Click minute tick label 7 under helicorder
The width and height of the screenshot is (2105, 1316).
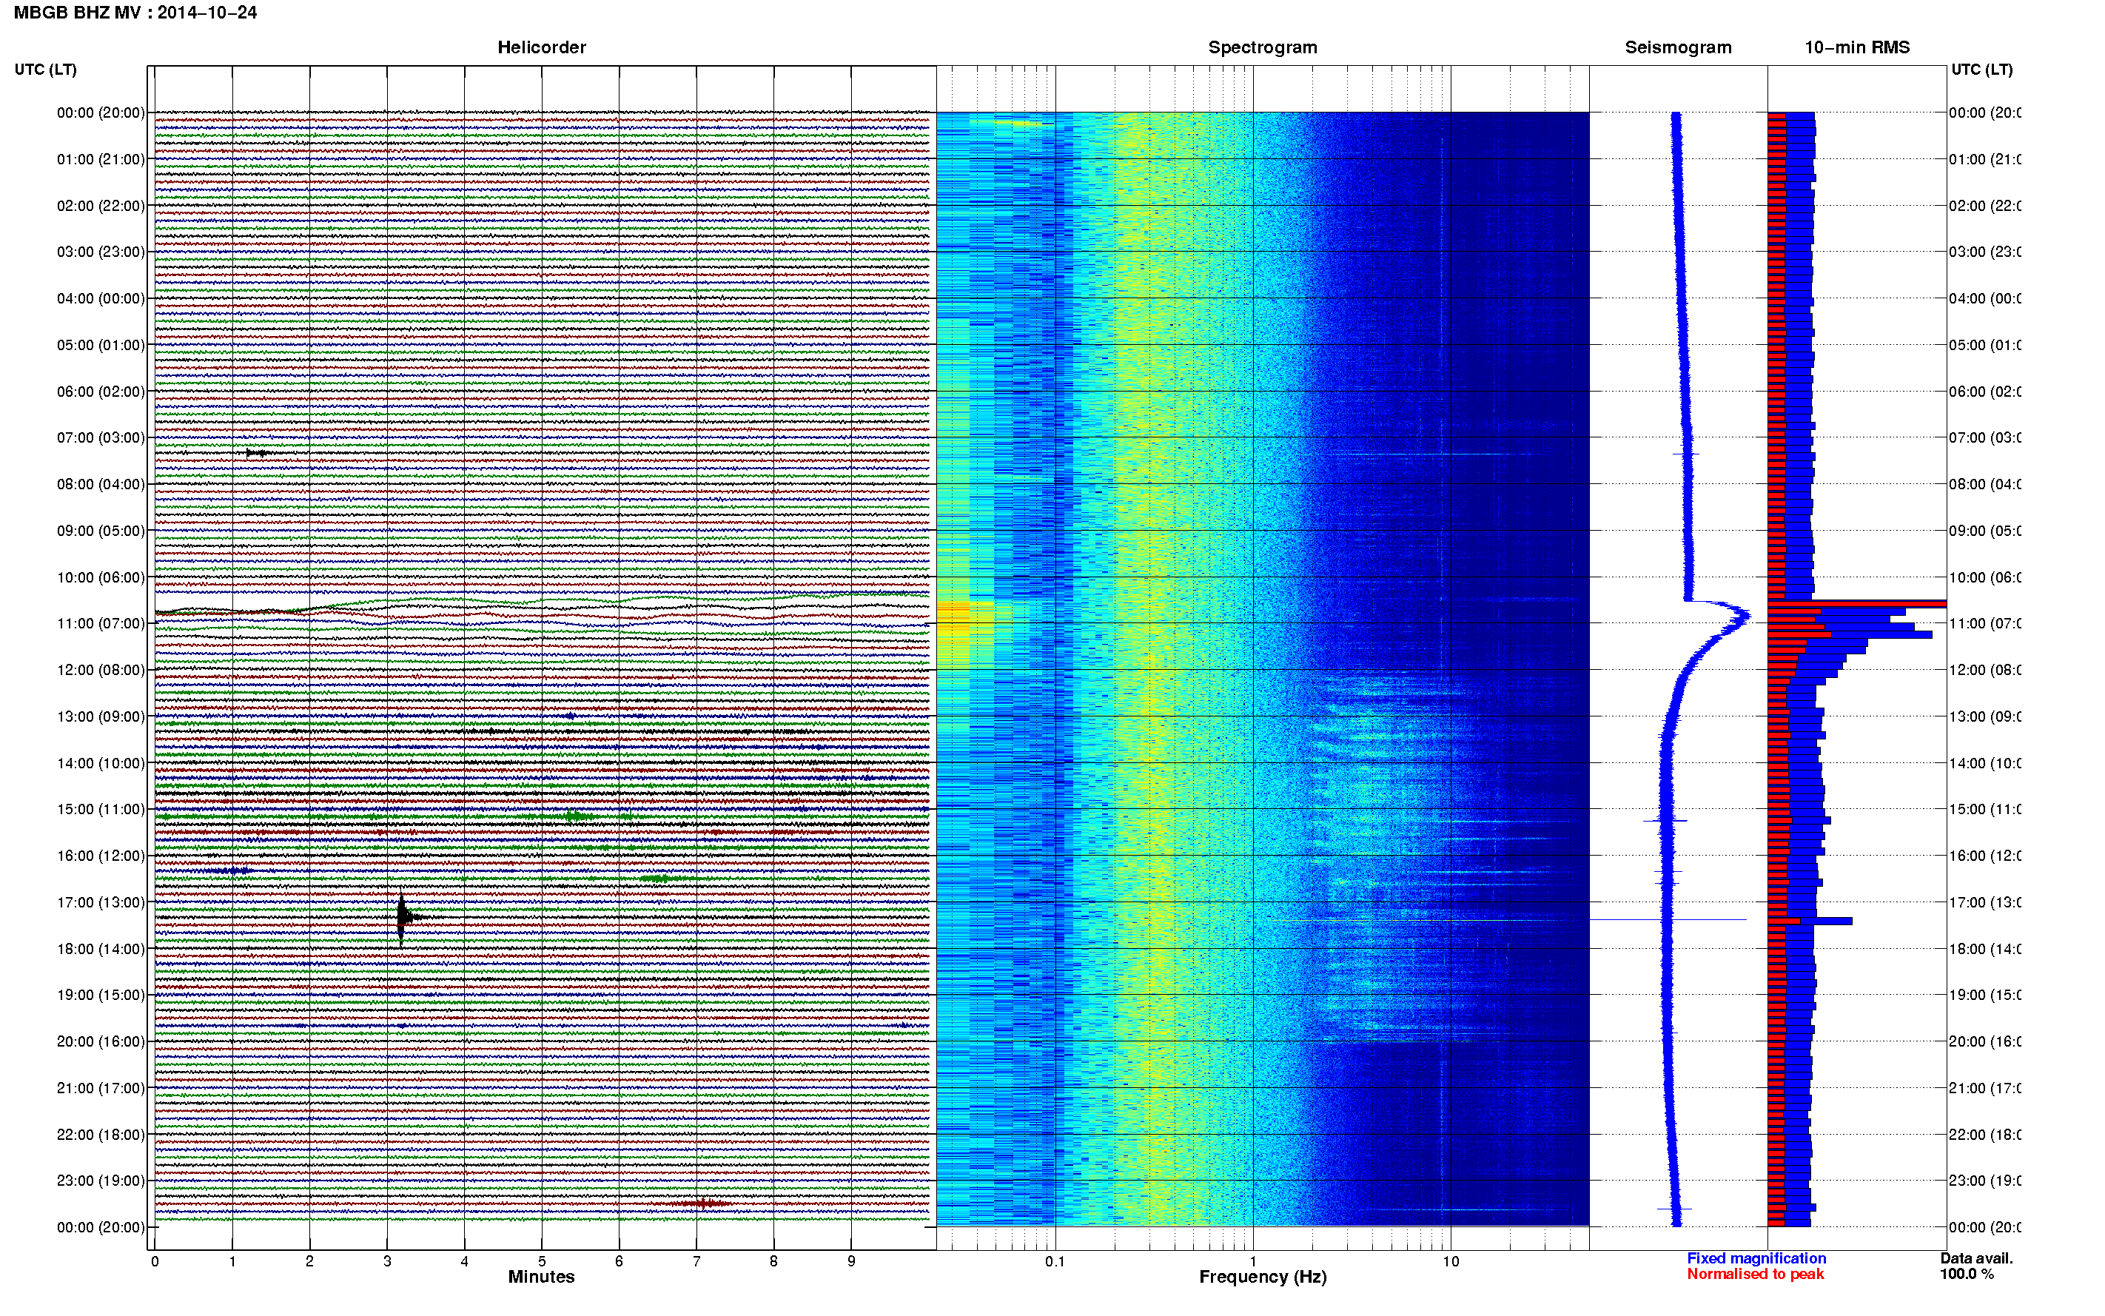696,1261
